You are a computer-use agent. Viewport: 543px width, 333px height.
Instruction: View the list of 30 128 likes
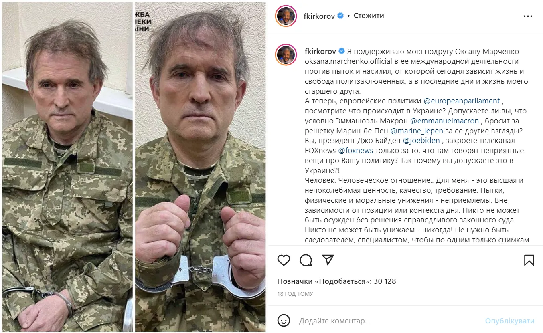pyautogui.click(x=336, y=281)
